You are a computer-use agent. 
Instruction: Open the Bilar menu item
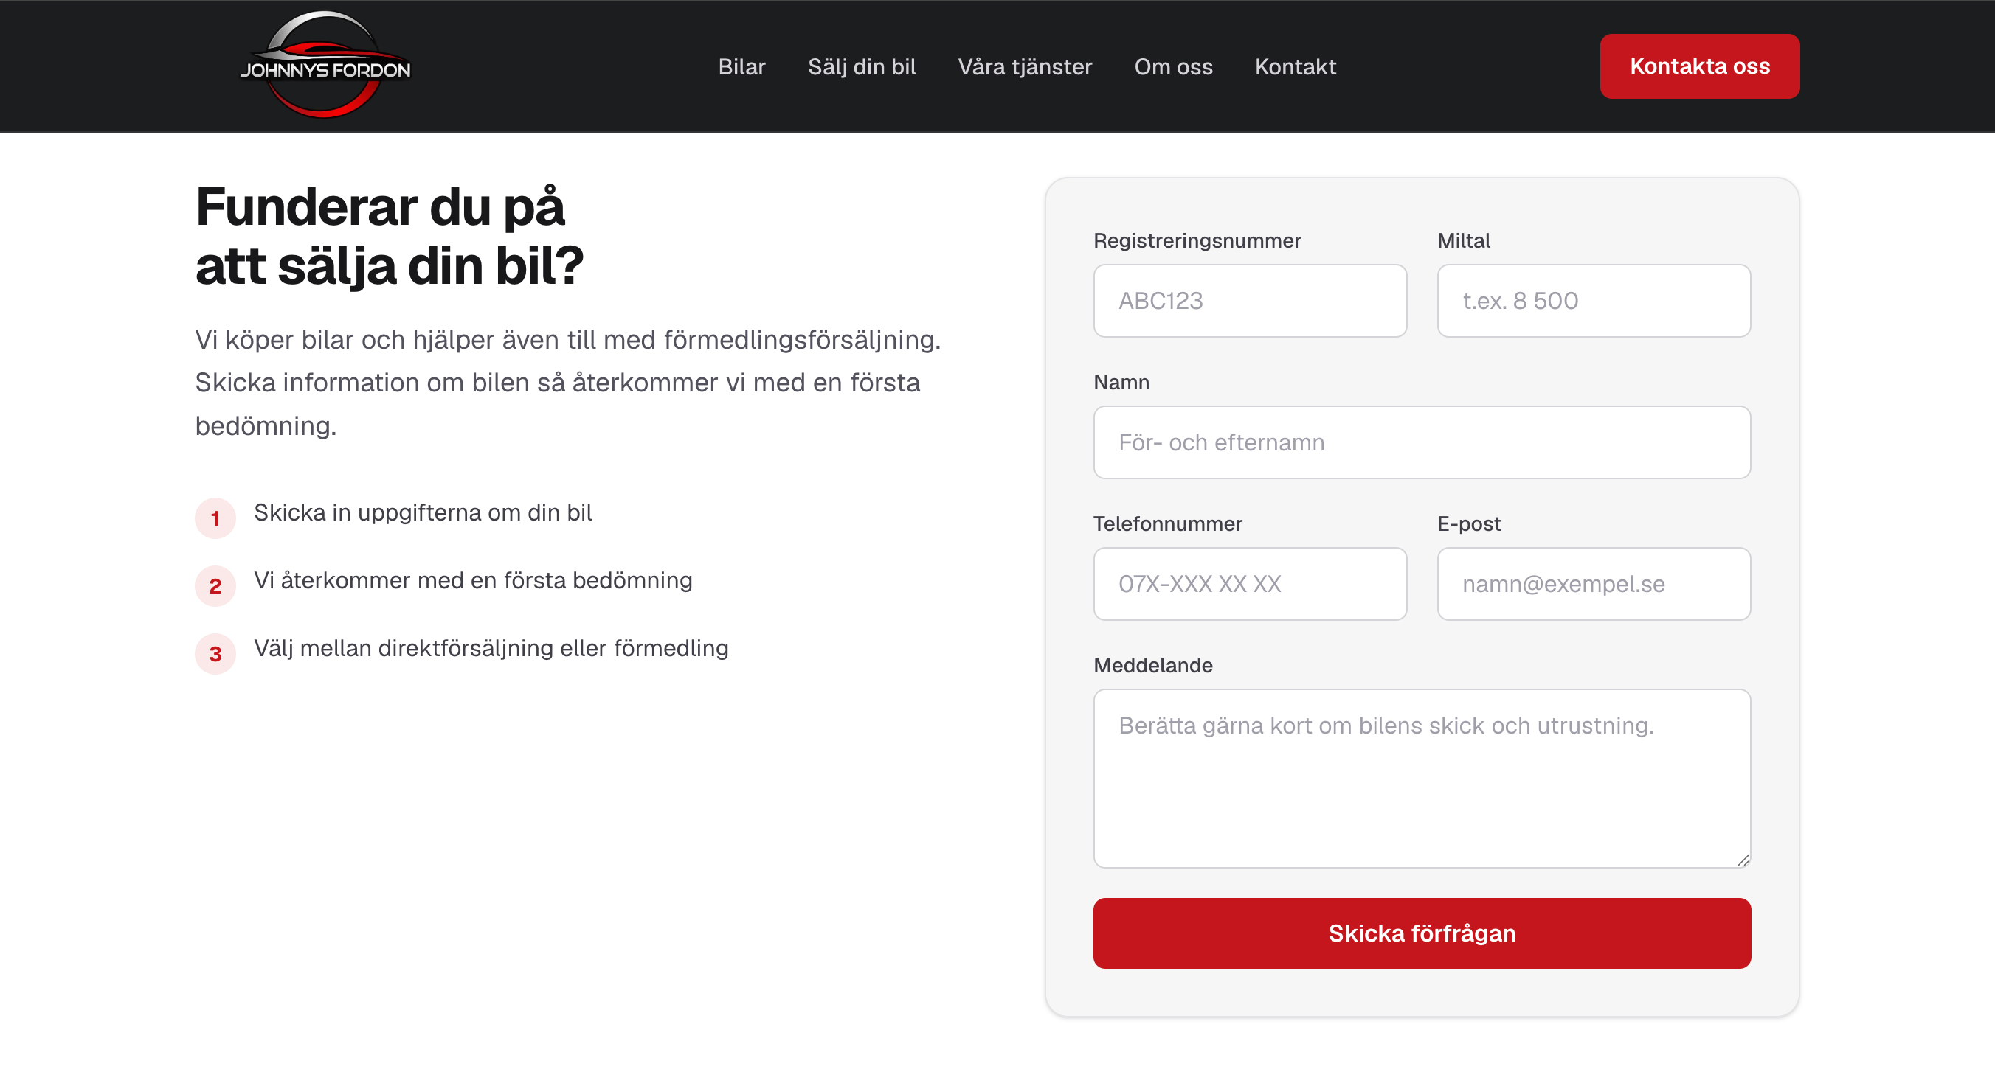741,66
